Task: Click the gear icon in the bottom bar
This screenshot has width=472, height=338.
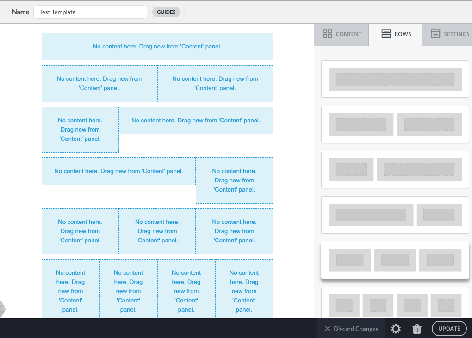Action: pos(396,328)
